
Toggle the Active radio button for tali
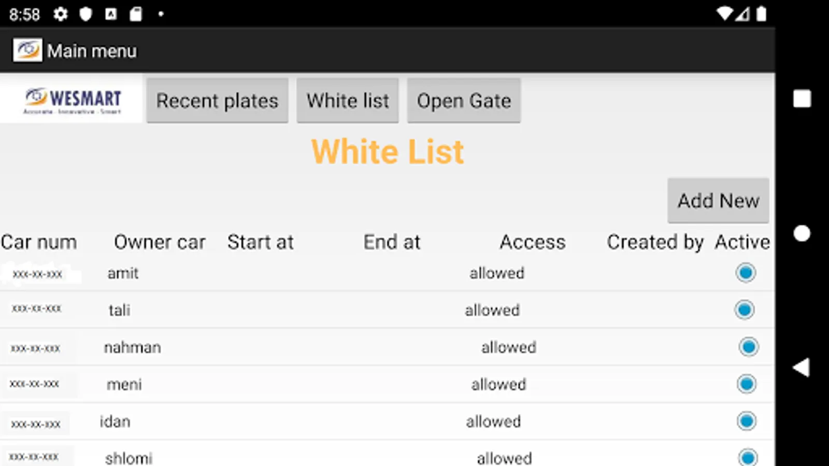point(745,310)
